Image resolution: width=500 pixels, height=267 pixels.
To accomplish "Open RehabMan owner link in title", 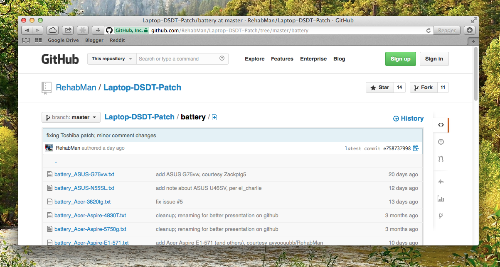I will (x=76, y=87).
